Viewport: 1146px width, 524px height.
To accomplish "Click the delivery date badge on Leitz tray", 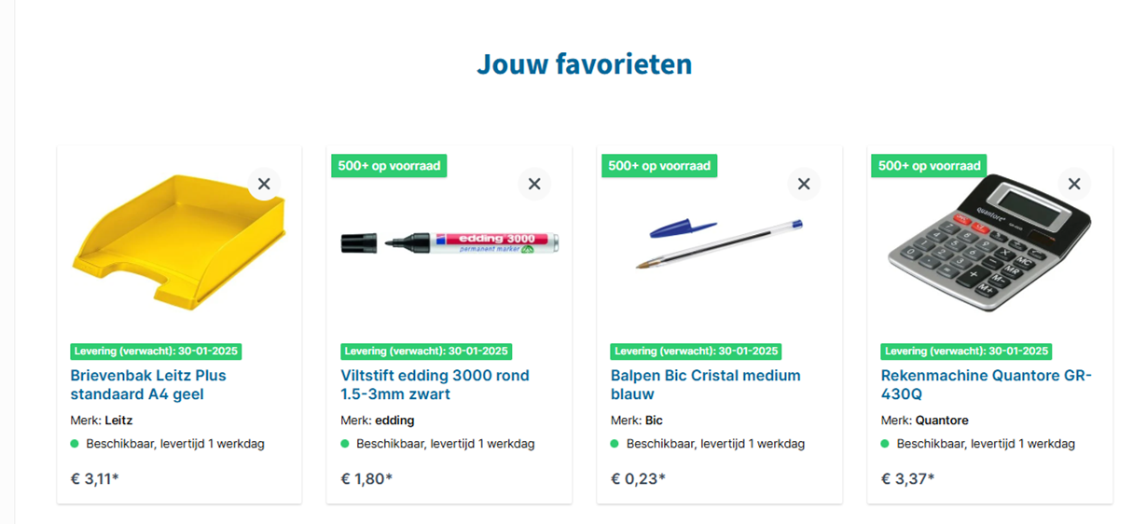I will [156, 352].
